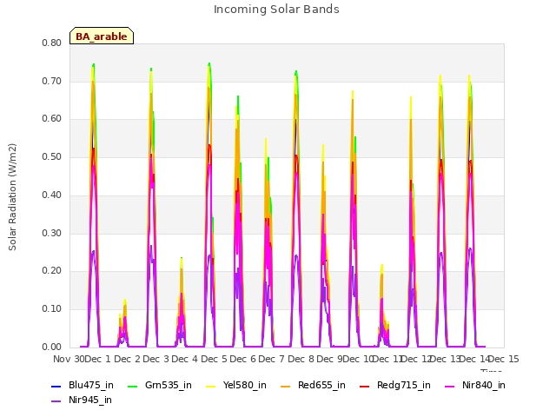Click the 0.10 y-axis tick label
This screenshot has height=417, width=556.
pos(52,309)
